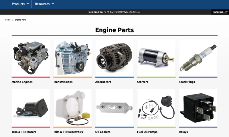
Task: Click the Marine Engines category label
Action: point(22,82)
